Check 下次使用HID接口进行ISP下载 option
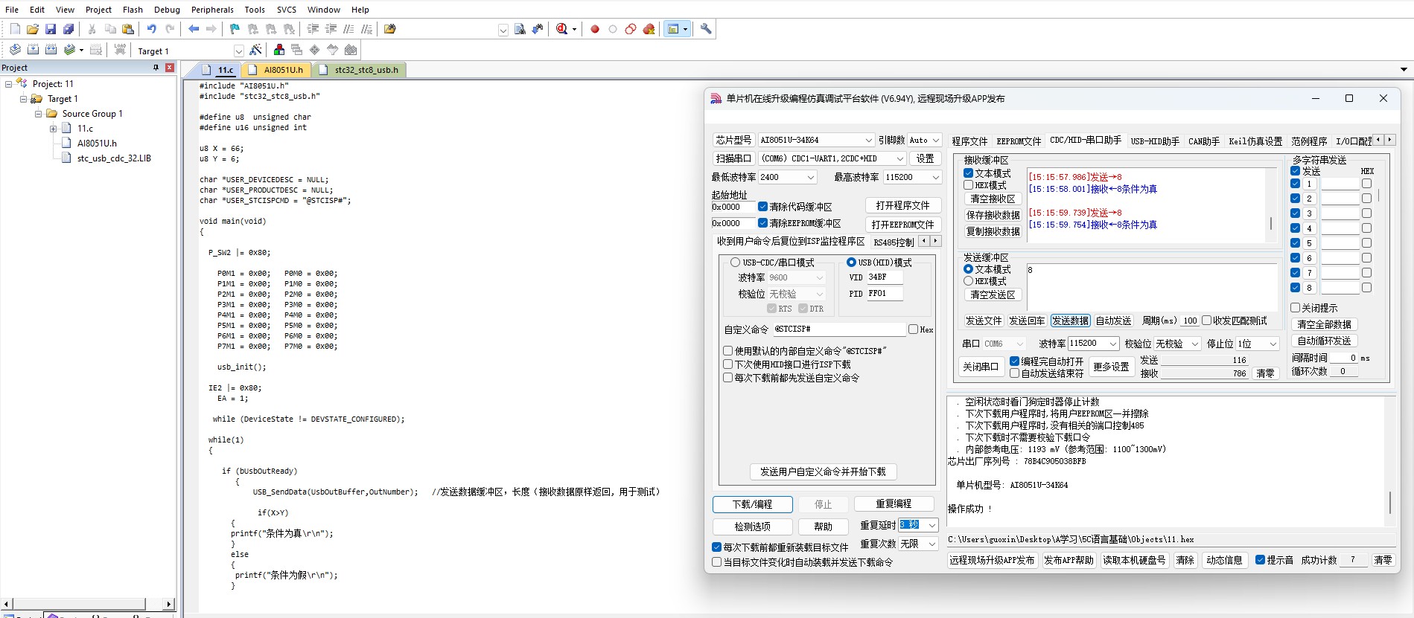 pos(728,364)
